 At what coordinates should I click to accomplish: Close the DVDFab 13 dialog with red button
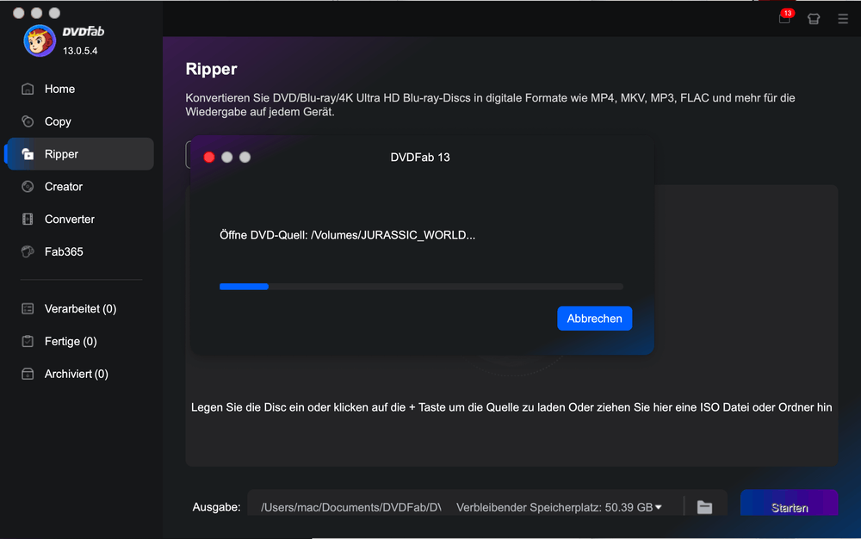click(x=209, y=158)
